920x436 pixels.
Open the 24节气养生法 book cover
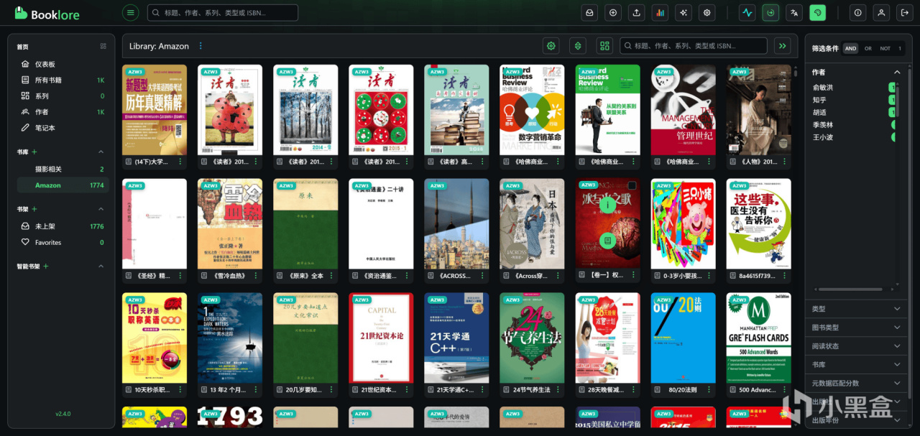click(532, 338)
